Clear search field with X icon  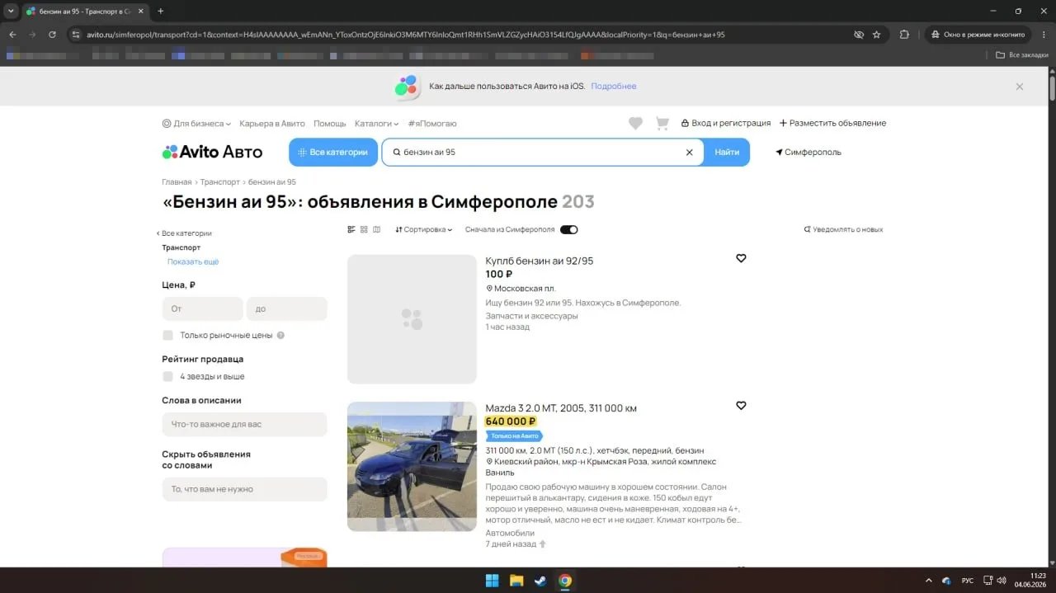pos(690,153)
